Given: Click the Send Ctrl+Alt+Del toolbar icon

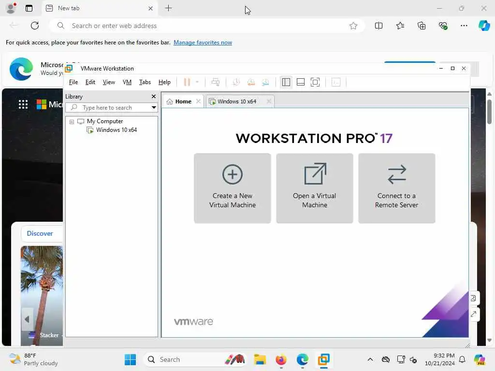Looking at the screenshot, I should 216,82.
